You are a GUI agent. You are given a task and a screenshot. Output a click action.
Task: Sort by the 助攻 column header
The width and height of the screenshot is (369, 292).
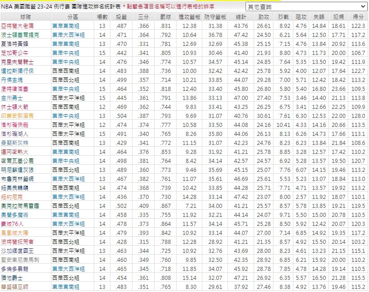[264, 17]
